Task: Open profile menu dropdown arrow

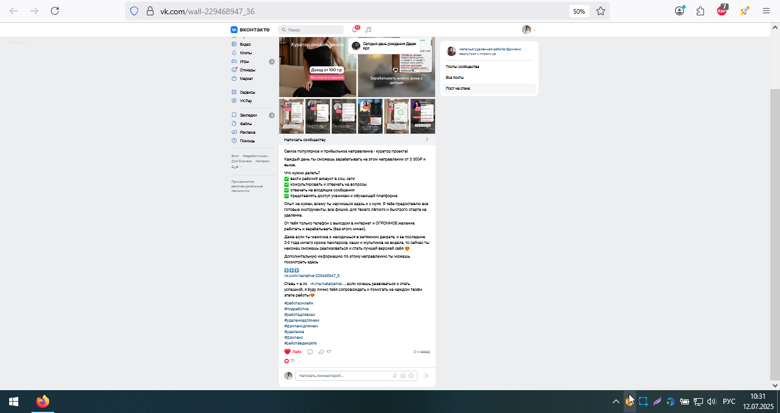Action: pyautogui.click(x=534, y=30)
